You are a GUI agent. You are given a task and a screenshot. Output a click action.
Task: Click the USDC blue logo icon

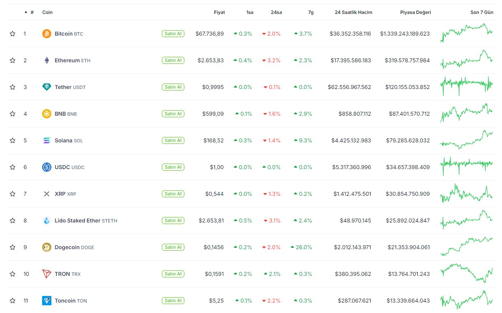coord(46,167)
